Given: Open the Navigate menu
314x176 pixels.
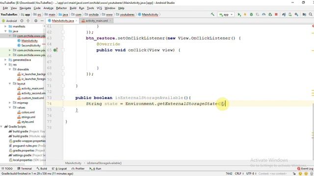Looking at the screenshot, I should 25,8.
